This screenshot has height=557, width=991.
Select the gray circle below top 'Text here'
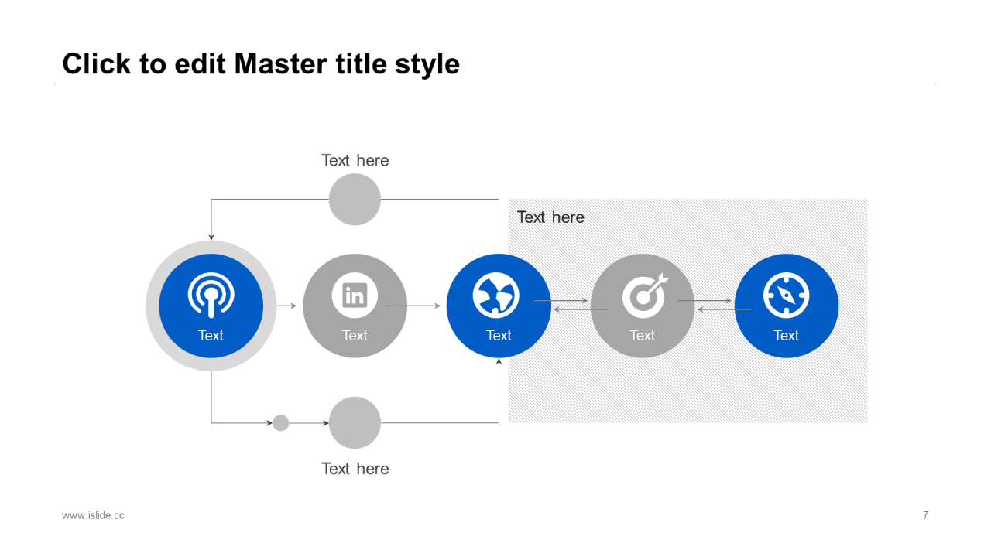[355, 200]
